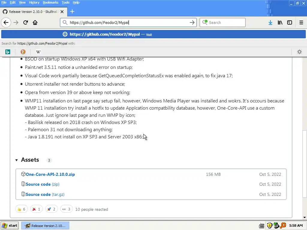Download Source code (zip)
This screenshot has width=307, height=230.
[x=43, y=184]
